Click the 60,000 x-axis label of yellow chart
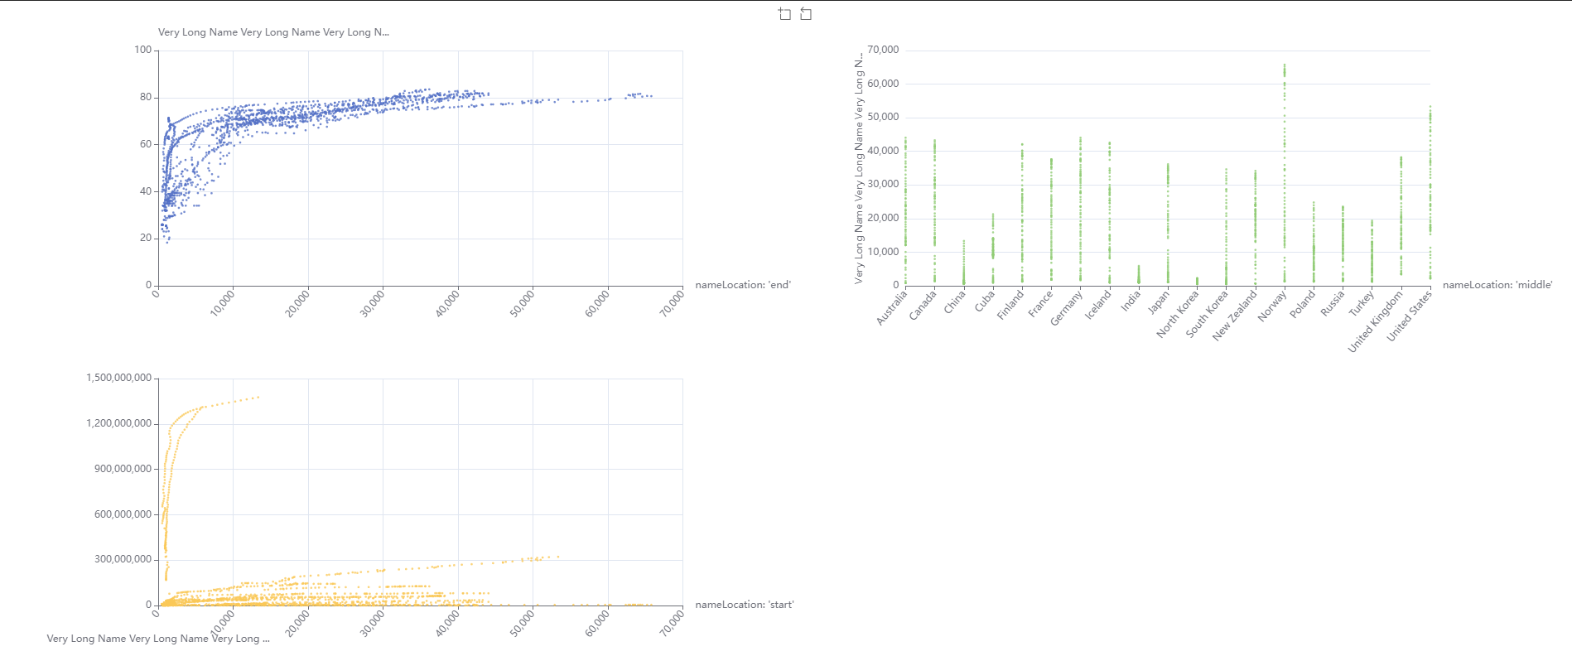Screen dimensions: 1572x661 coord(597,624)
